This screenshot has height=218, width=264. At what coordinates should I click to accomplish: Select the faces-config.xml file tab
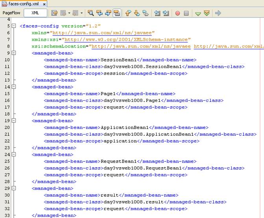24,4
